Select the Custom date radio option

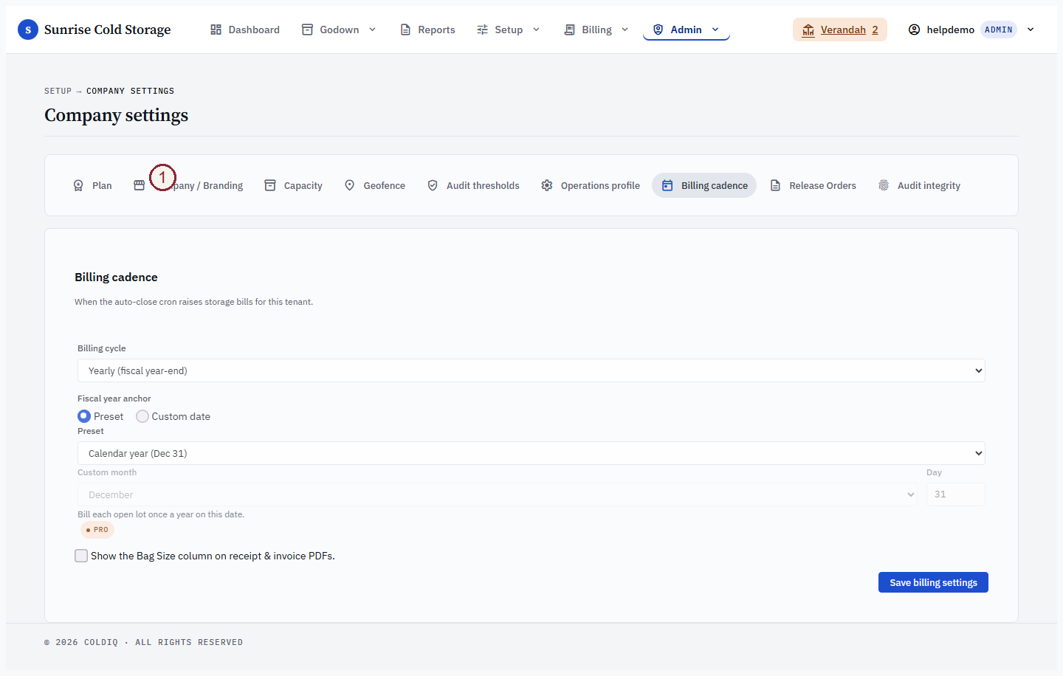(x=142, y=416)
